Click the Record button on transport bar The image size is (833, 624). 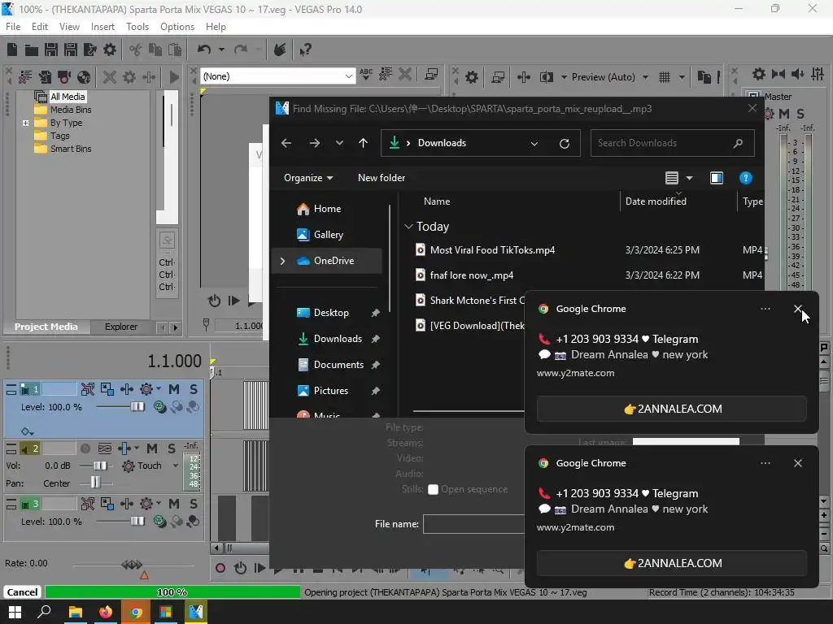(x=220, y=568)
